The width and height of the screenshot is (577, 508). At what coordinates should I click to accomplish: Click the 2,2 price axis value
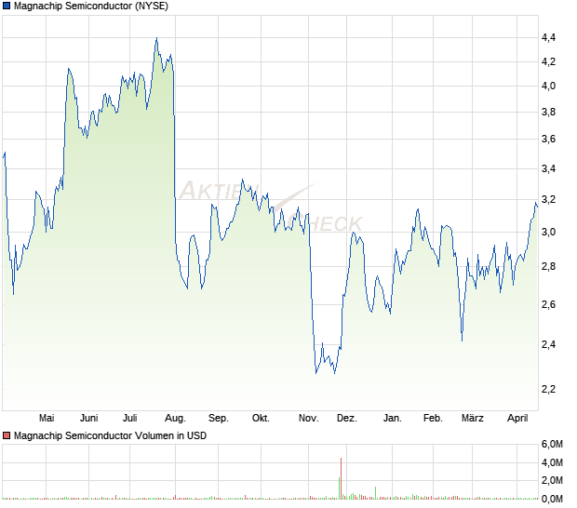pos(548,389)
